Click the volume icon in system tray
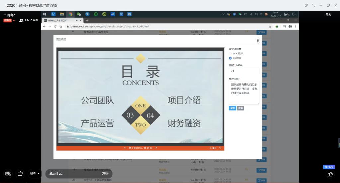The image size is (340, 183). coord(257,14)
